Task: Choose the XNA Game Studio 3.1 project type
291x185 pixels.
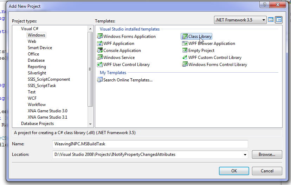Action: (x=47, y=117)
